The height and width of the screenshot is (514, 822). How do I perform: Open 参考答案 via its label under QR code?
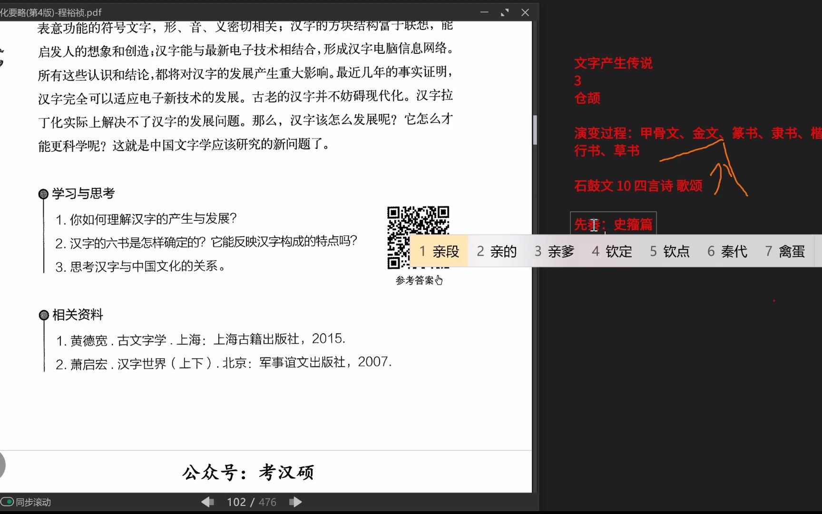pyautogui.click(x=415, y=280)
